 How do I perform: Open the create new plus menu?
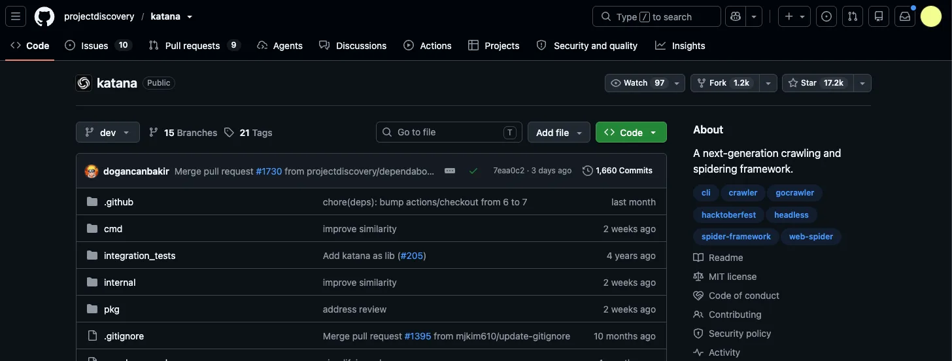click(794, 16)
